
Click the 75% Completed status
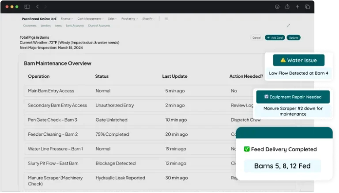112,134
